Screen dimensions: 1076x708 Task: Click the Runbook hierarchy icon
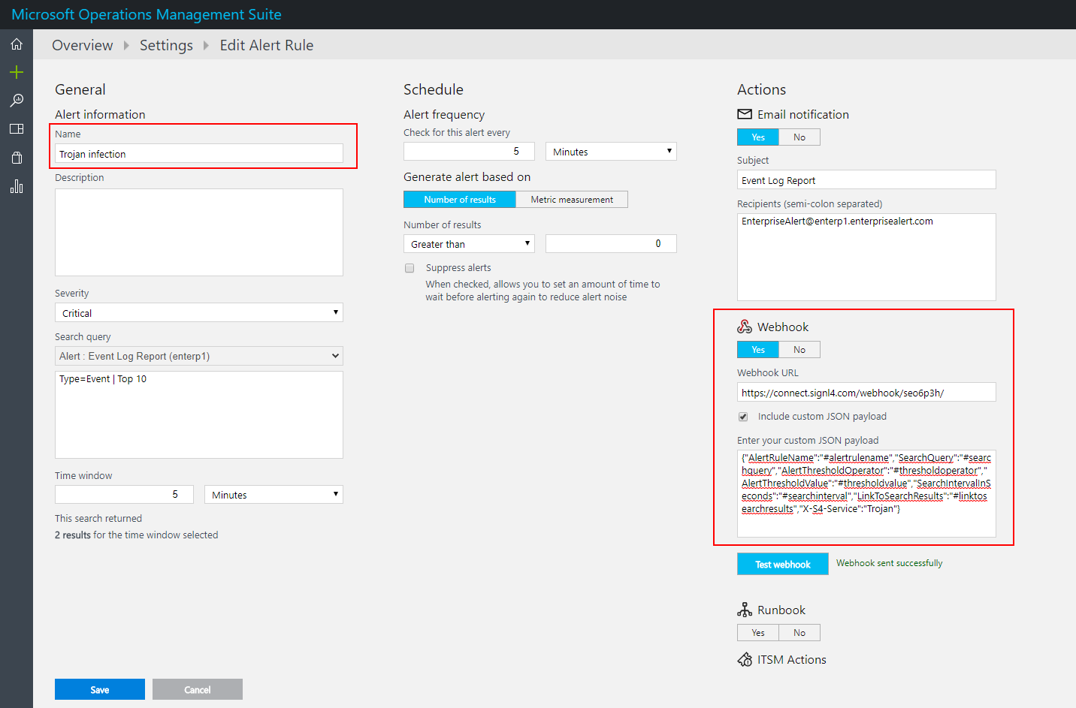(745, 610)
